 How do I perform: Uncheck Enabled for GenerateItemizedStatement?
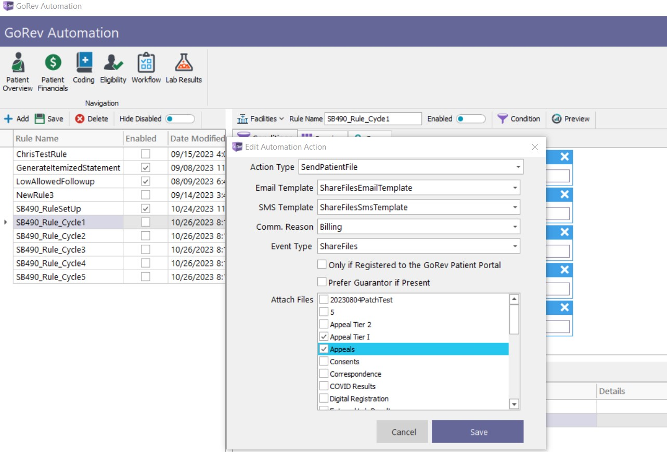[x=146, y=167]
